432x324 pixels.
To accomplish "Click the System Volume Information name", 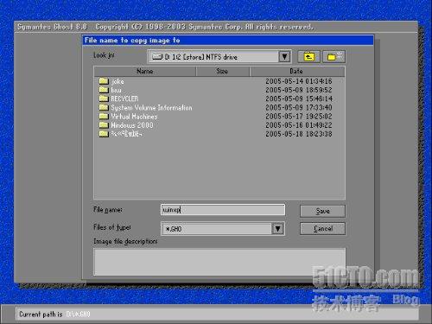I will click(151, 108).
